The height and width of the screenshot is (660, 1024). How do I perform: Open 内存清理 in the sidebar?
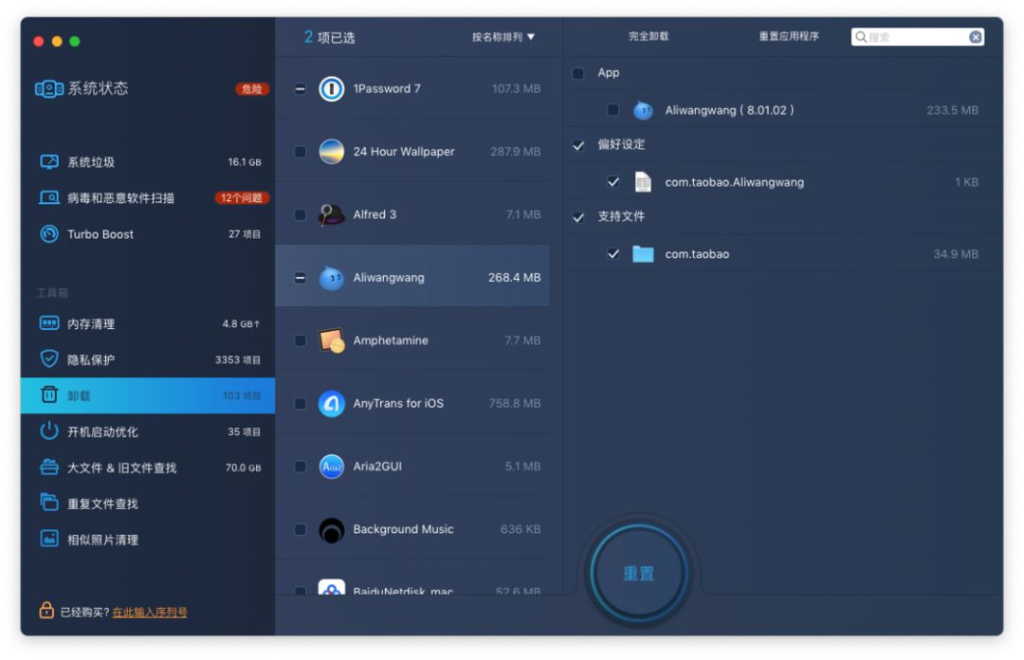149,323
